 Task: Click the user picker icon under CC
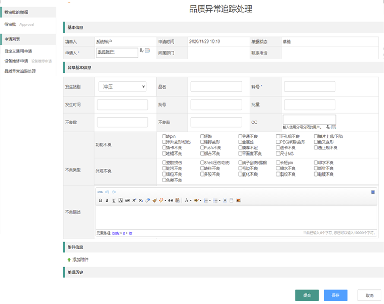pyautogui.click(x=328, y=127)
